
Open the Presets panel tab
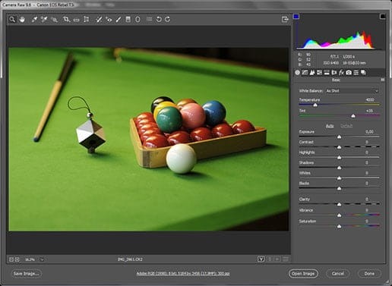click(356, 73)
